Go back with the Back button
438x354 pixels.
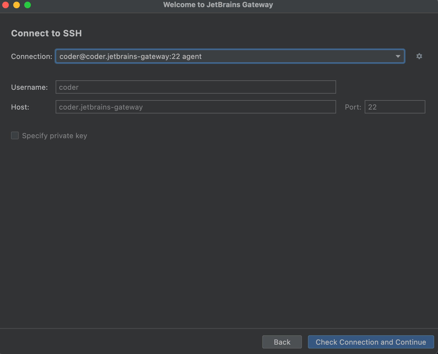pyautogui.click(x=282, y=342)
